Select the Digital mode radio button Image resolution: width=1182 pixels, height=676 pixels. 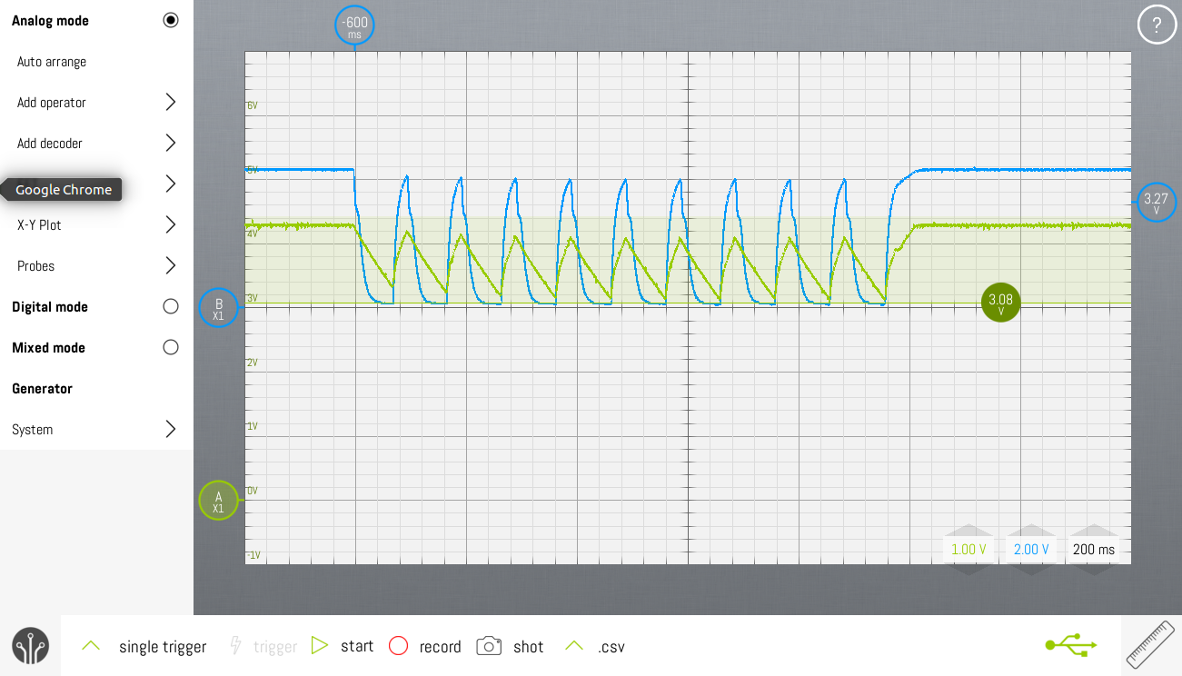tap(171, 306)
